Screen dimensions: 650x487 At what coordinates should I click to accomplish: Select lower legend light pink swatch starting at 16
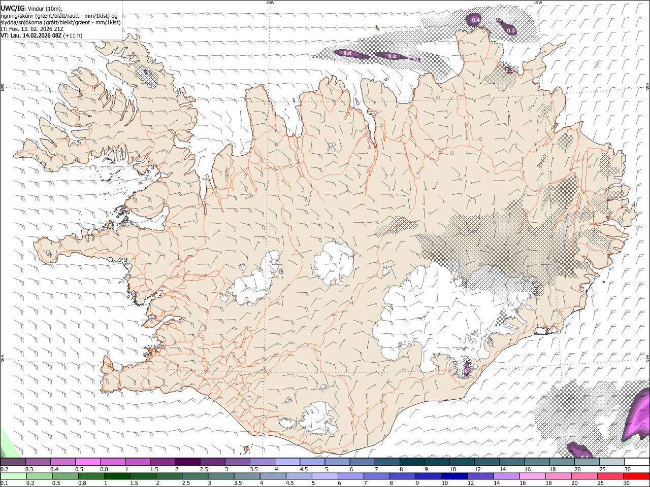click(x=532, y=476)
